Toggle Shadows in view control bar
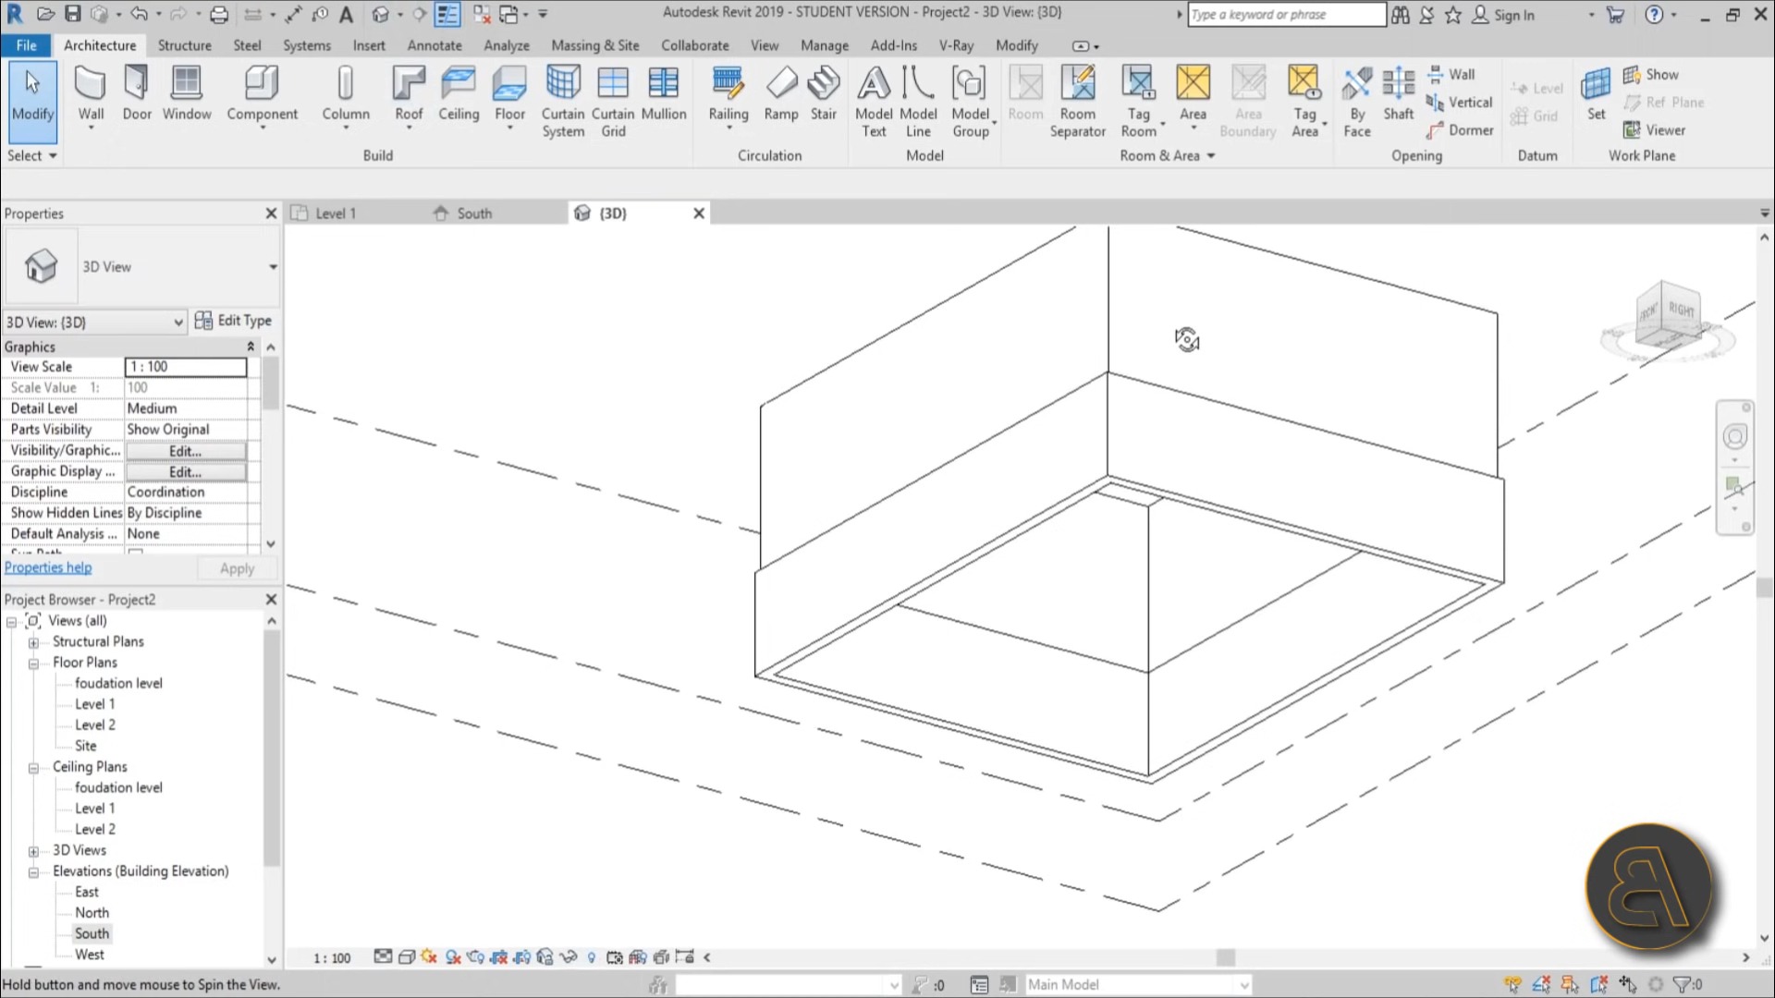Viewport: 1775px width, 998px height. [x=453, y=957]
